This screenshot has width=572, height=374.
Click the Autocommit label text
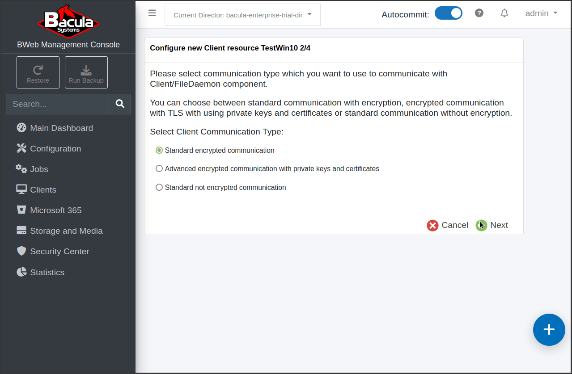click(x=405, y=14)
